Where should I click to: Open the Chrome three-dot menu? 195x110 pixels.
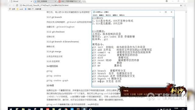point(185,5)
